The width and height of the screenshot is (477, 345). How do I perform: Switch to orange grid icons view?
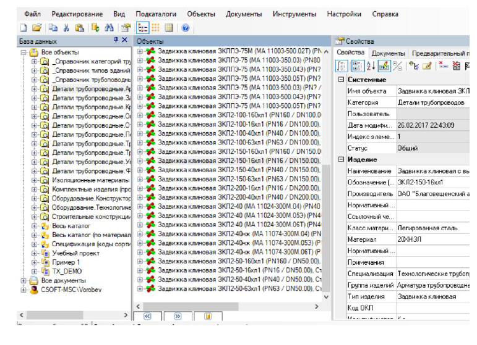click(155, 28)
